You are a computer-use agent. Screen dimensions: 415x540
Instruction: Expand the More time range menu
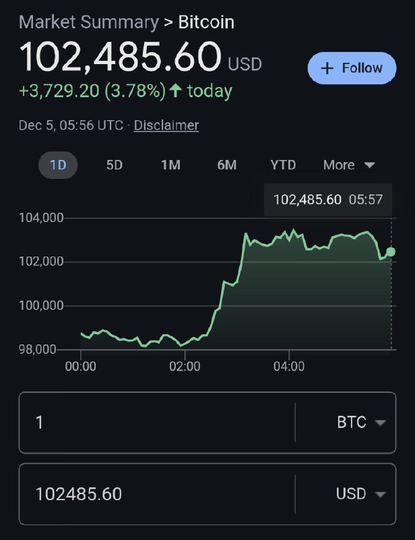coord(349,165)
